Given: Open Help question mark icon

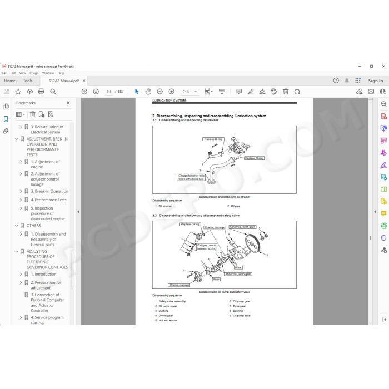Looking at the screenshot, I should point(336,81).
